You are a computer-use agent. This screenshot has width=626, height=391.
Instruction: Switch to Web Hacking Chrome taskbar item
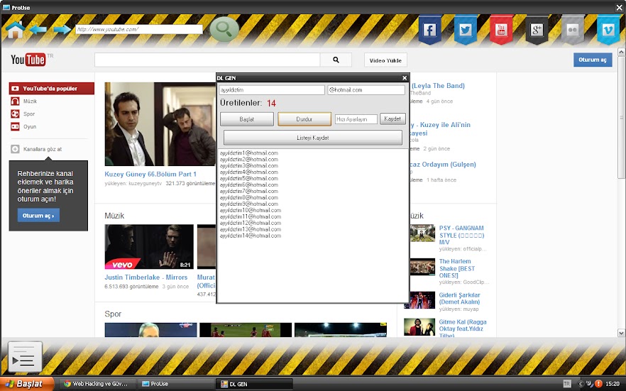(x=96, y=384)
